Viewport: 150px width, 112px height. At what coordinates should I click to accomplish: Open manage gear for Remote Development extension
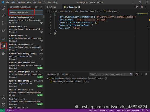[41, 23]
